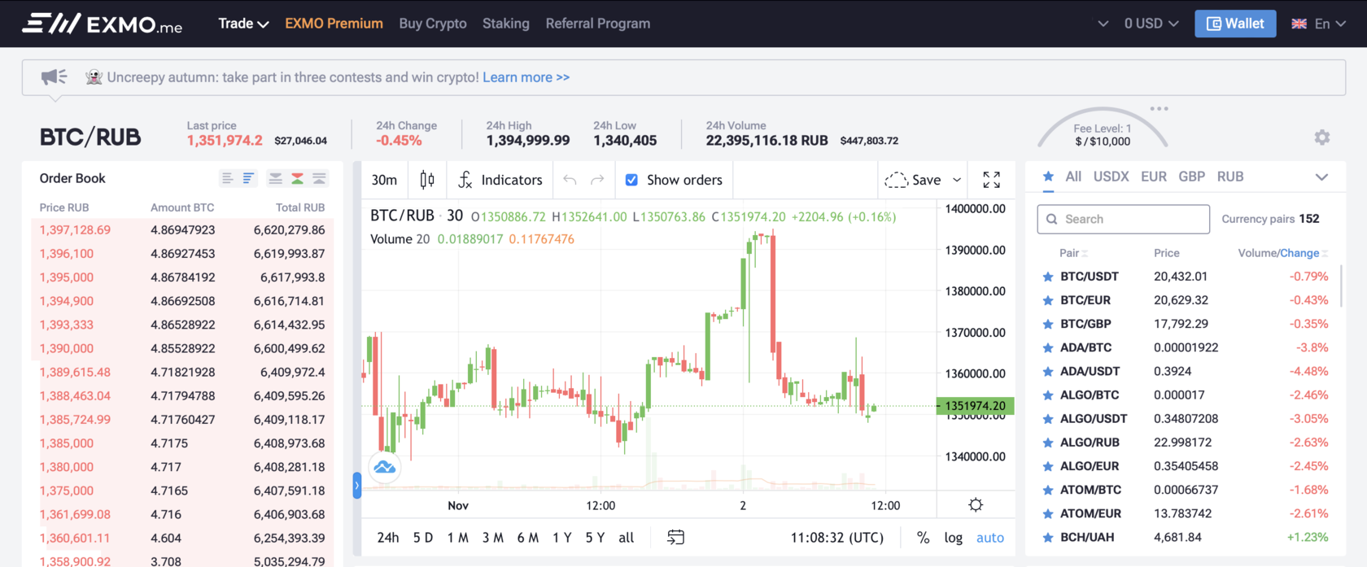Expand the panel with the blue side arrow
Viewport: 1367px width, 567px height.
click(356, 486)
